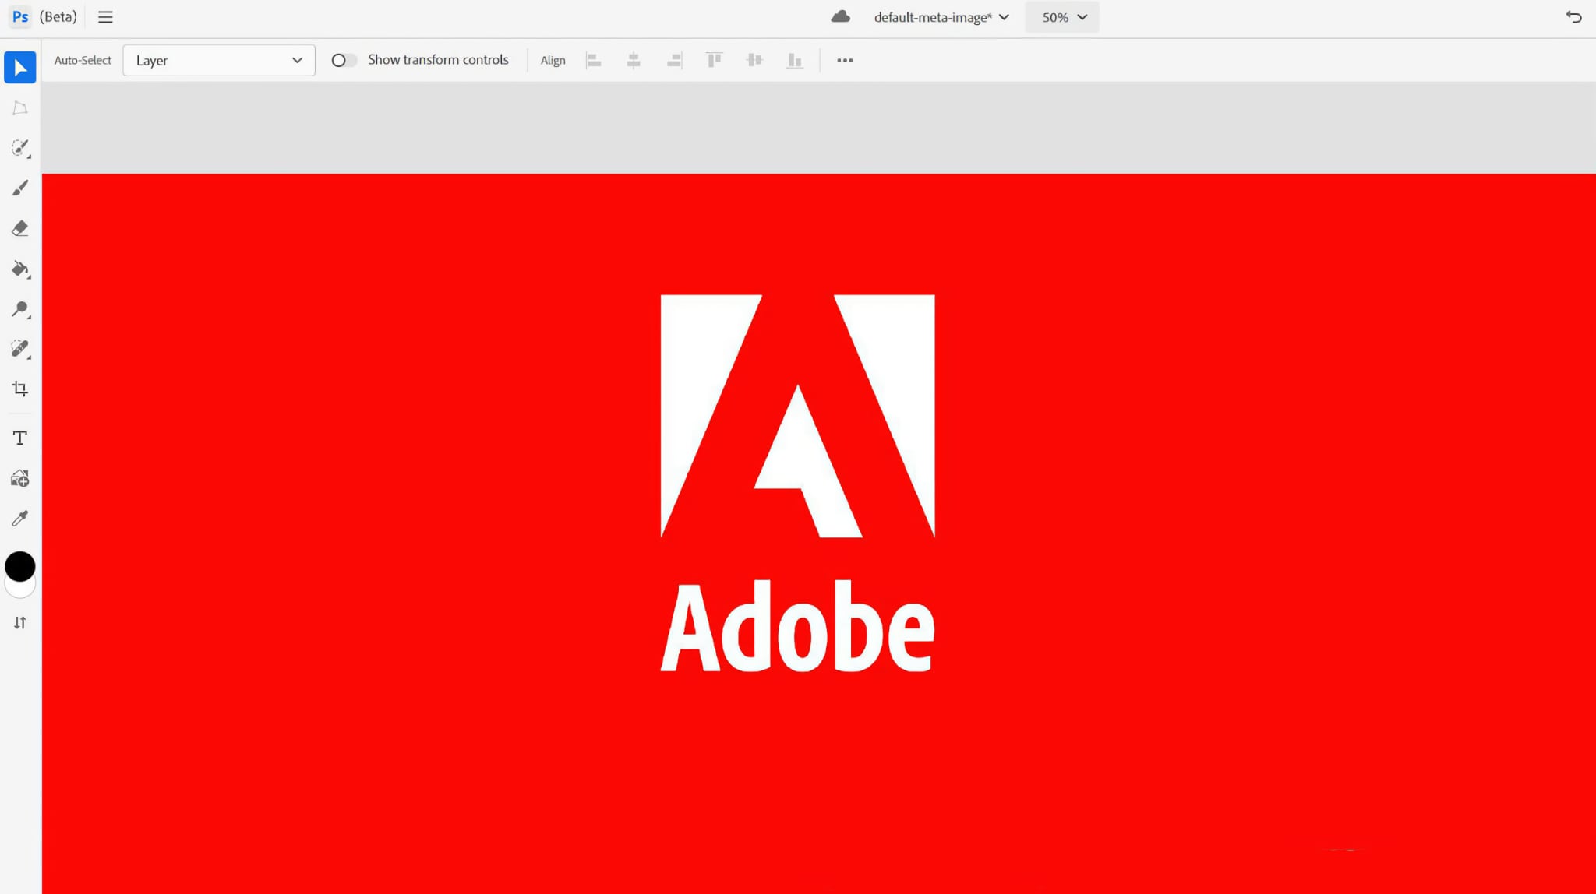This screenshot has width=1596, height=894.
Task: Open more options three-dot menu
Action: [x=845, y=60]
